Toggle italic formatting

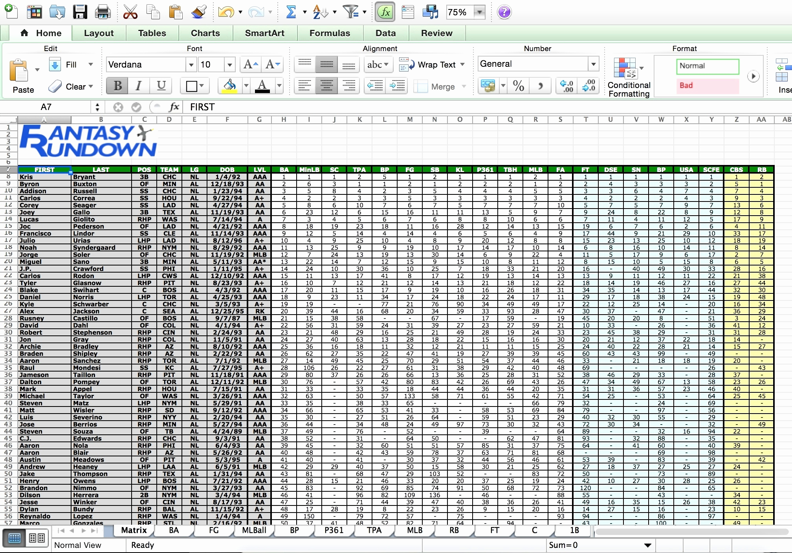[138, 86]
